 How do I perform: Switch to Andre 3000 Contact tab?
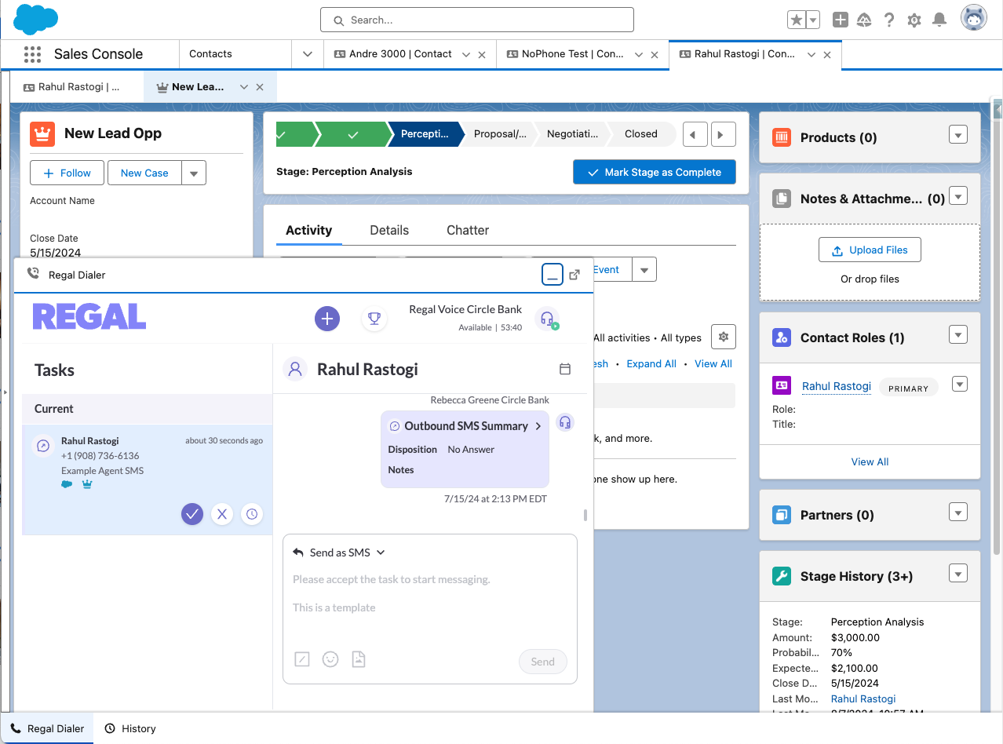400,54
